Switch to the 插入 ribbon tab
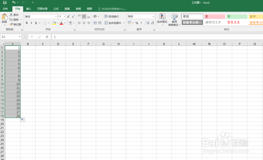The height and width of the screenshot is (160, 263). click(x=29, y=9)
